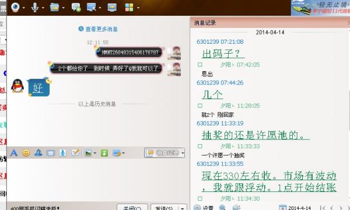Screen dimensions: 350x210
Task: Tick the checkbox beside 夕阳 11:28:05
Action: (200, 106)
